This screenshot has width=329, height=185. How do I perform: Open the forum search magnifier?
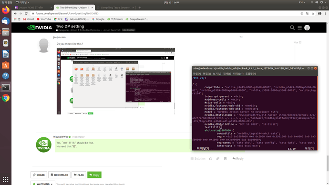click(292, 28)
